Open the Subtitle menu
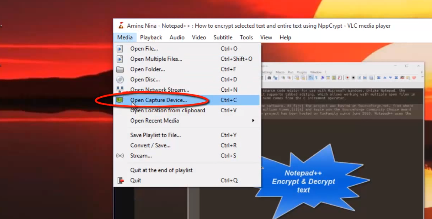 223,37
